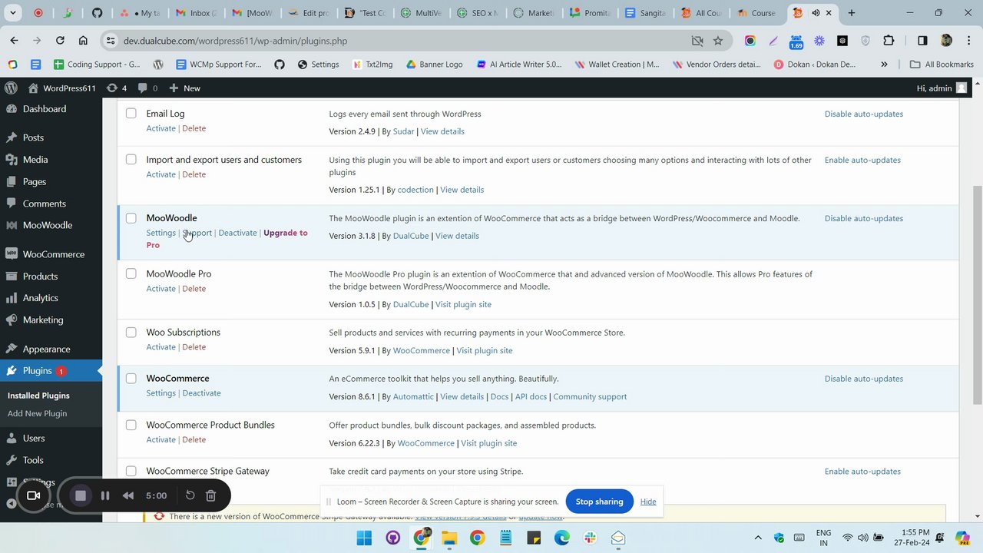Activate the Woo Subscriptions plugin
The height and width of the screenshot is (553, 983).
tap(161, 347)
